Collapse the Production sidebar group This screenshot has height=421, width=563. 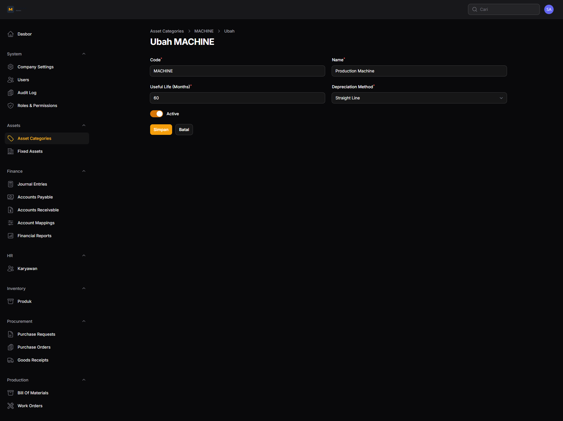tap(84, 380)
